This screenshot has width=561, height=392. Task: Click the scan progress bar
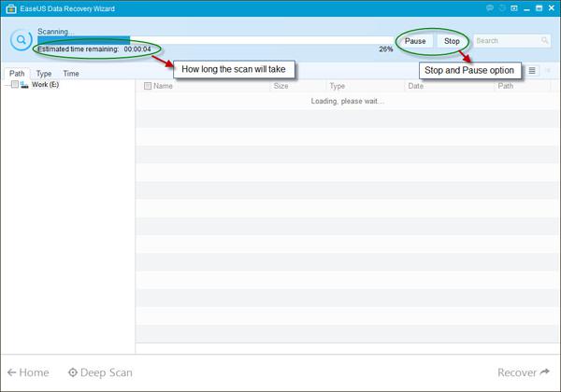click(215, 39)
